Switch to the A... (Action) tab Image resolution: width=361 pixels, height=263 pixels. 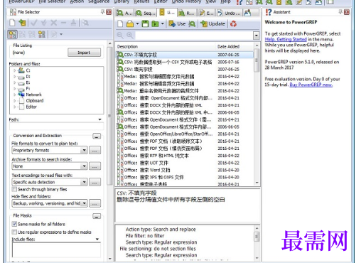[125, 14]
